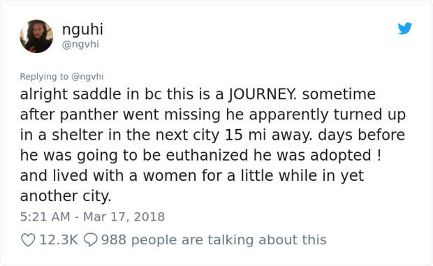Viewport: 433px width, 266px height.
Task: Click the reply speech bubble icon
Action: [90, 239]
